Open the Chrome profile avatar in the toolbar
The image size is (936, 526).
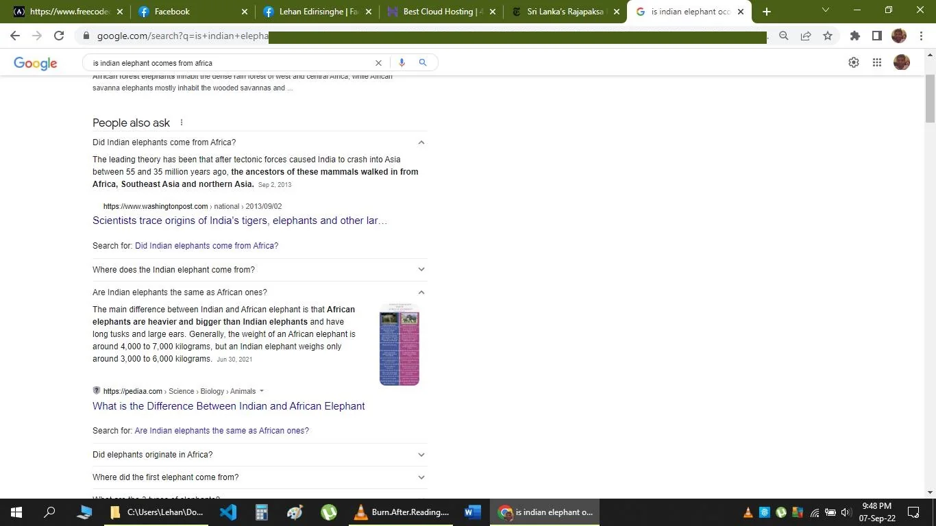click(899, 36)
